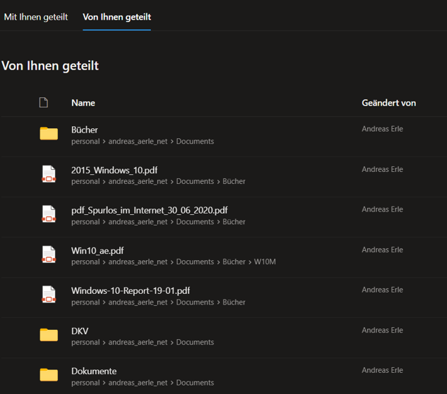The image size is (447, 394).
Task: Sort by the Name column header
Action: tap(83, 103)
